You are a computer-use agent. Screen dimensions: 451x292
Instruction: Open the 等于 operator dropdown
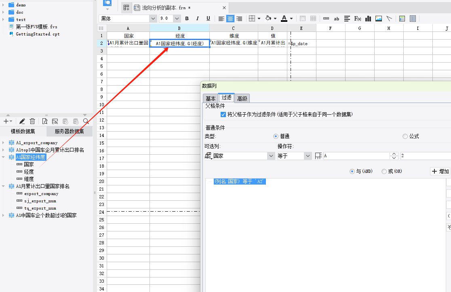[x=308, y=156]
